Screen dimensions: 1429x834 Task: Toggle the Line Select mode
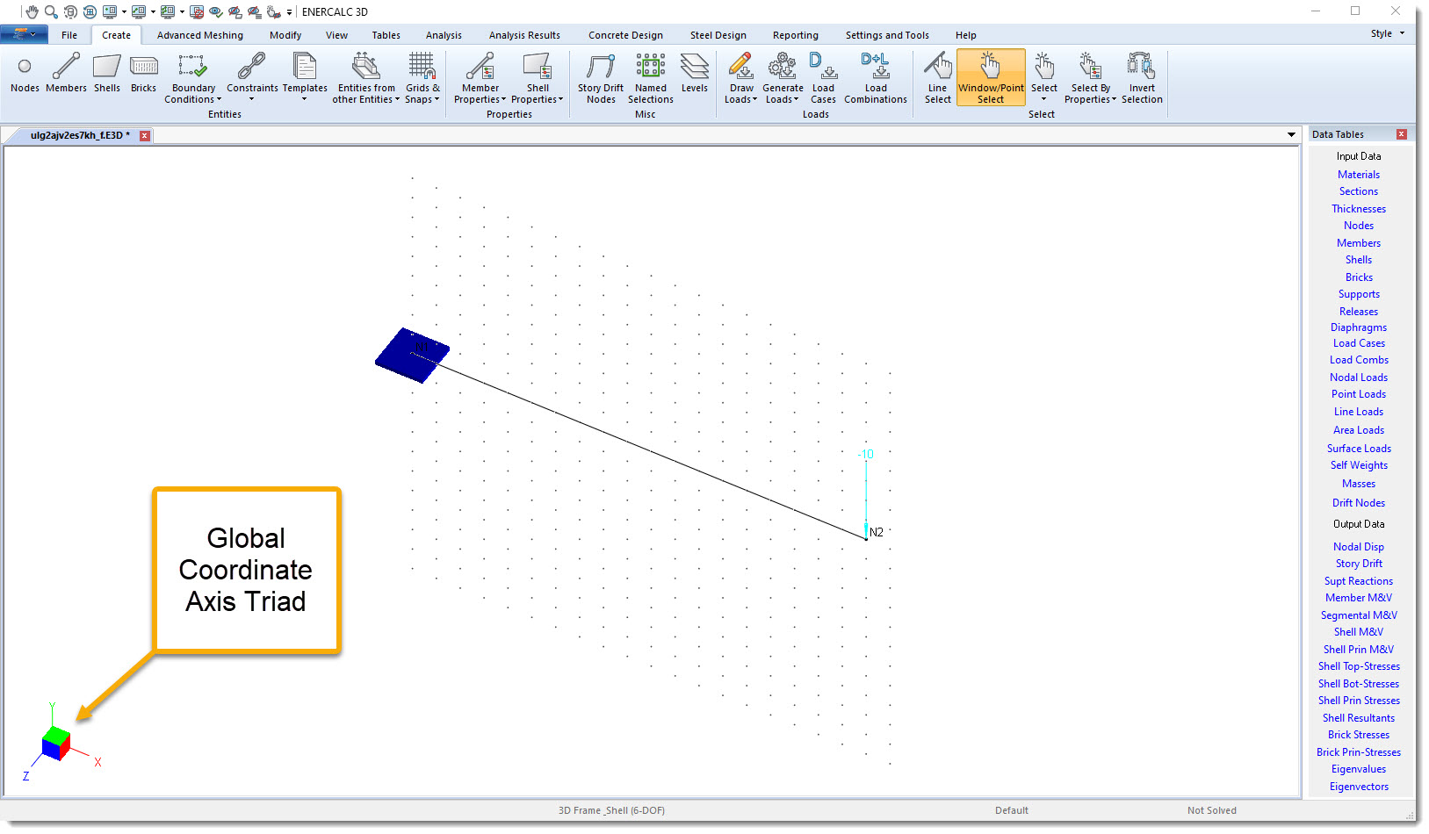[x=937, y=78]
